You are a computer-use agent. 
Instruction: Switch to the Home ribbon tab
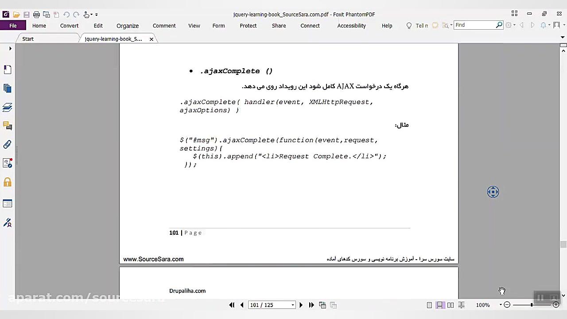39,26
